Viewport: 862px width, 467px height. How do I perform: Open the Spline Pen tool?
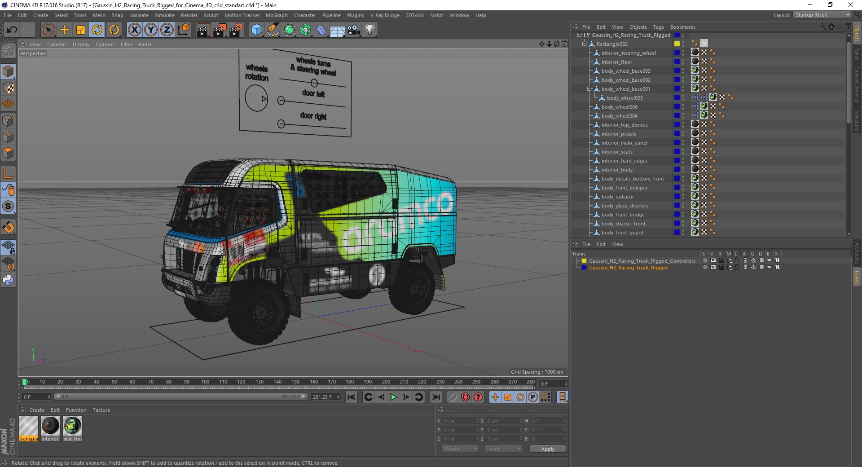(x=273, y=30)
